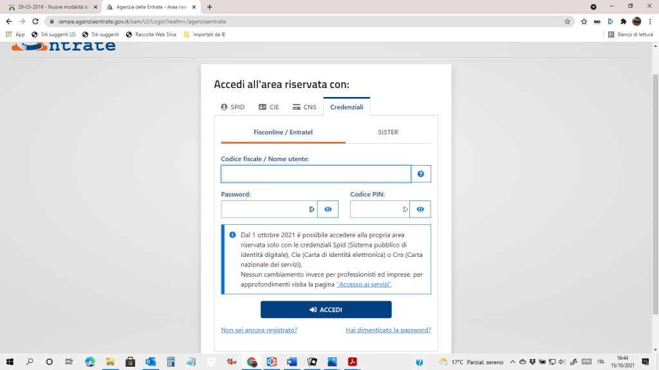The width and height of the screenshot is (659, 370).
Task: View site security lock information
Action: (x=51, y=21)
